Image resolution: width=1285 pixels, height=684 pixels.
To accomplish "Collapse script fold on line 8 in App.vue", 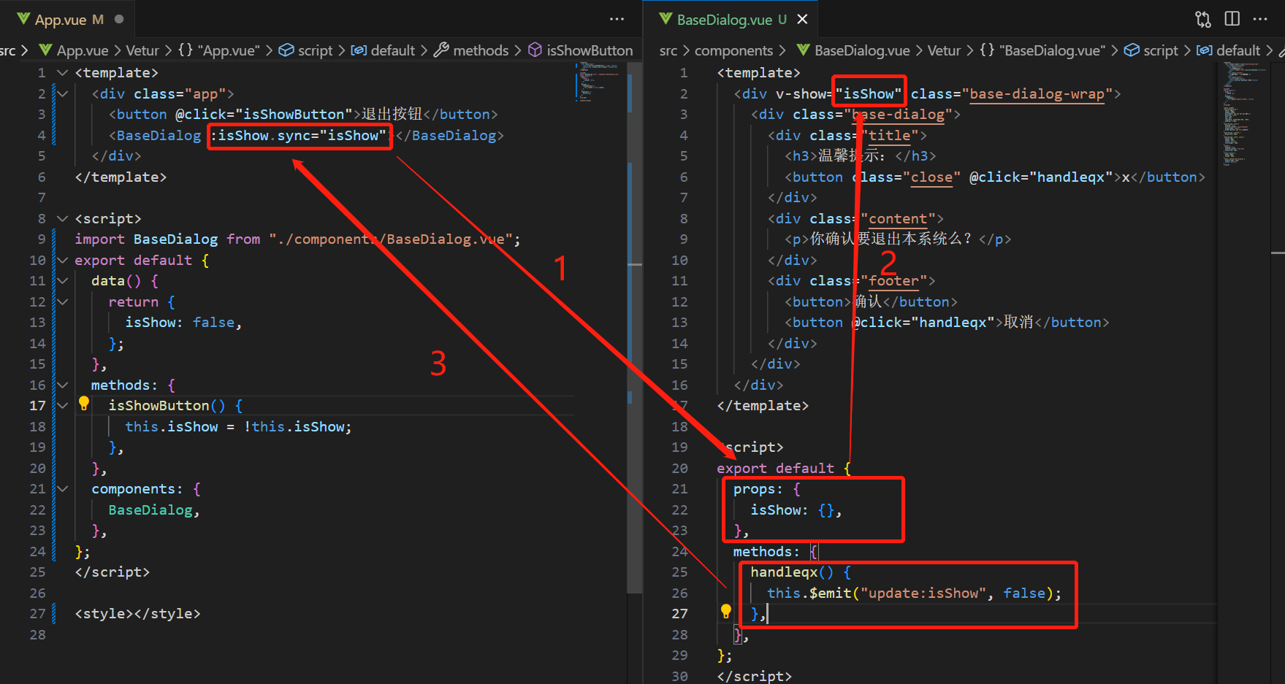I will [63, 218].
